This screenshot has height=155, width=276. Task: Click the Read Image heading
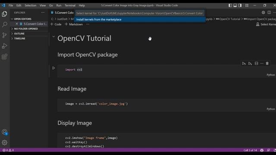[x=72, y=89]
